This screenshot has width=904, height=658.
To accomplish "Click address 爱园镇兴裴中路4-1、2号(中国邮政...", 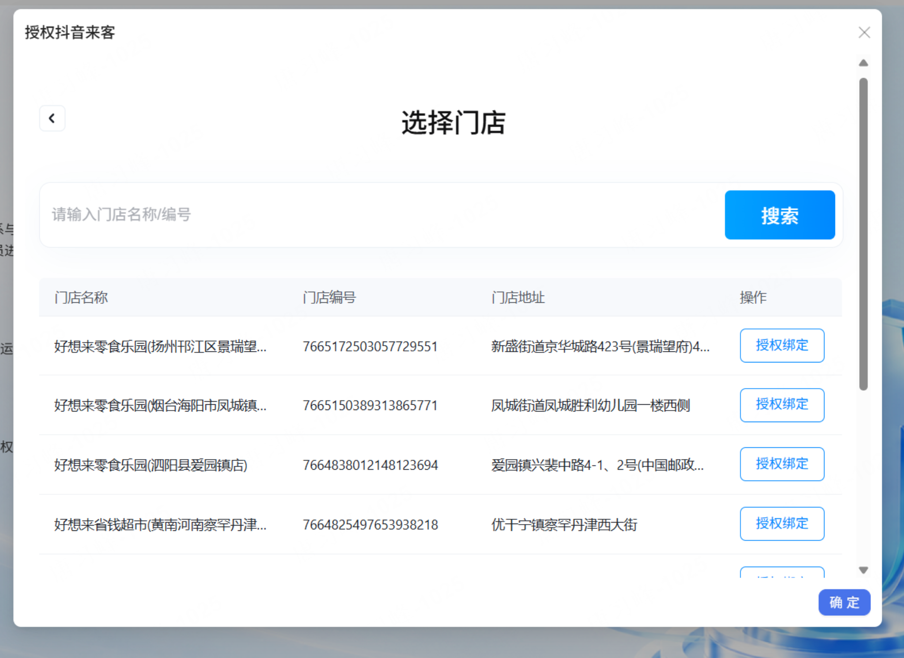I will click(597, 465).
